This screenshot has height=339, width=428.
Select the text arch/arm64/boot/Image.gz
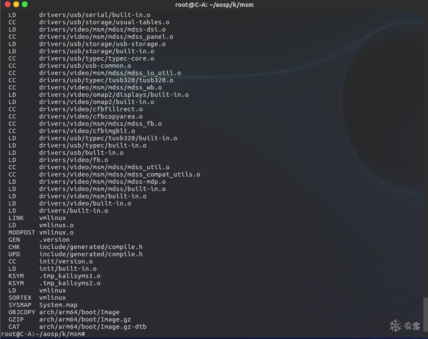tap(85, 319)
